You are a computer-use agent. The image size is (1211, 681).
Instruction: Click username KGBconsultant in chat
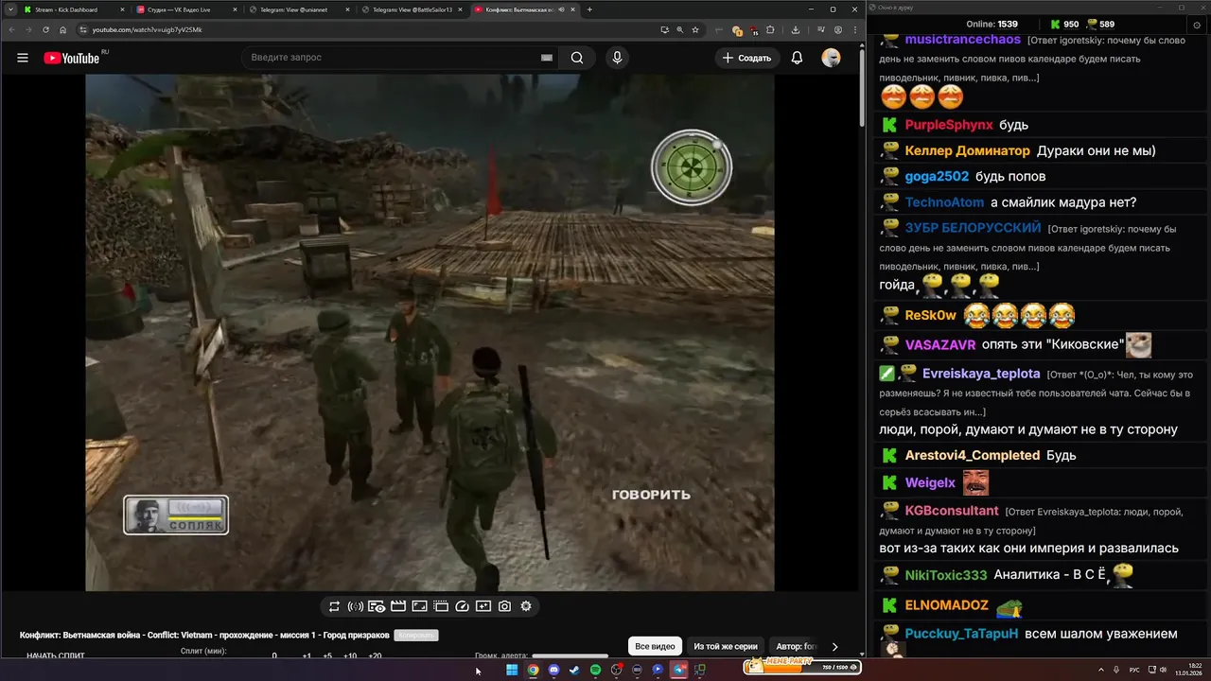coord(952,511)
